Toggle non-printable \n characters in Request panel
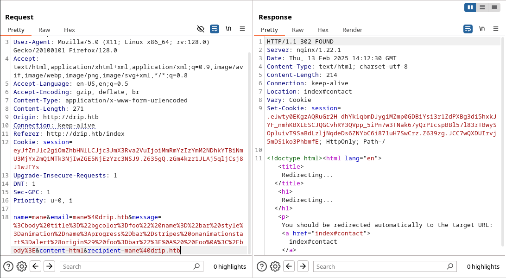 (x=228, y=29)
